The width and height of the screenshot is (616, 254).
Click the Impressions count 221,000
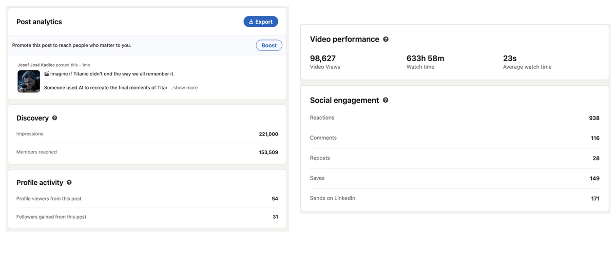268,134
